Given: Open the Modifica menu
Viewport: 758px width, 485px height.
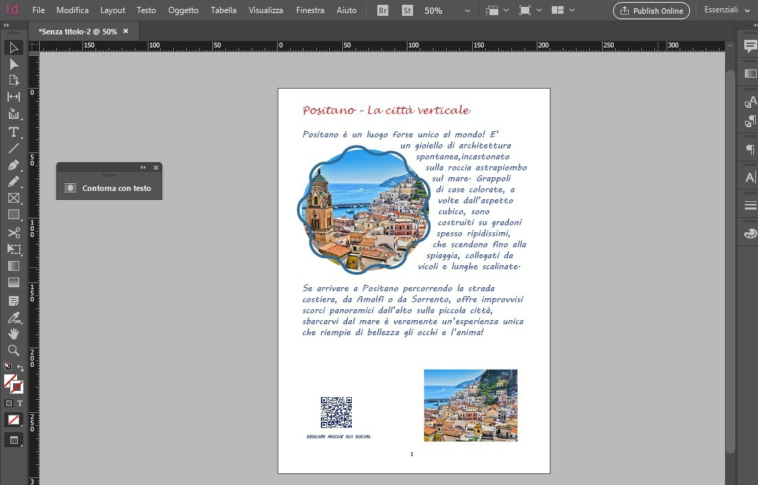Looking at the screenshot, I should pos(73,10).
